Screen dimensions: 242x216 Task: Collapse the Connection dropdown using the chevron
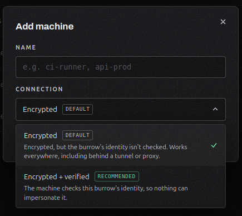pos(215,109)
